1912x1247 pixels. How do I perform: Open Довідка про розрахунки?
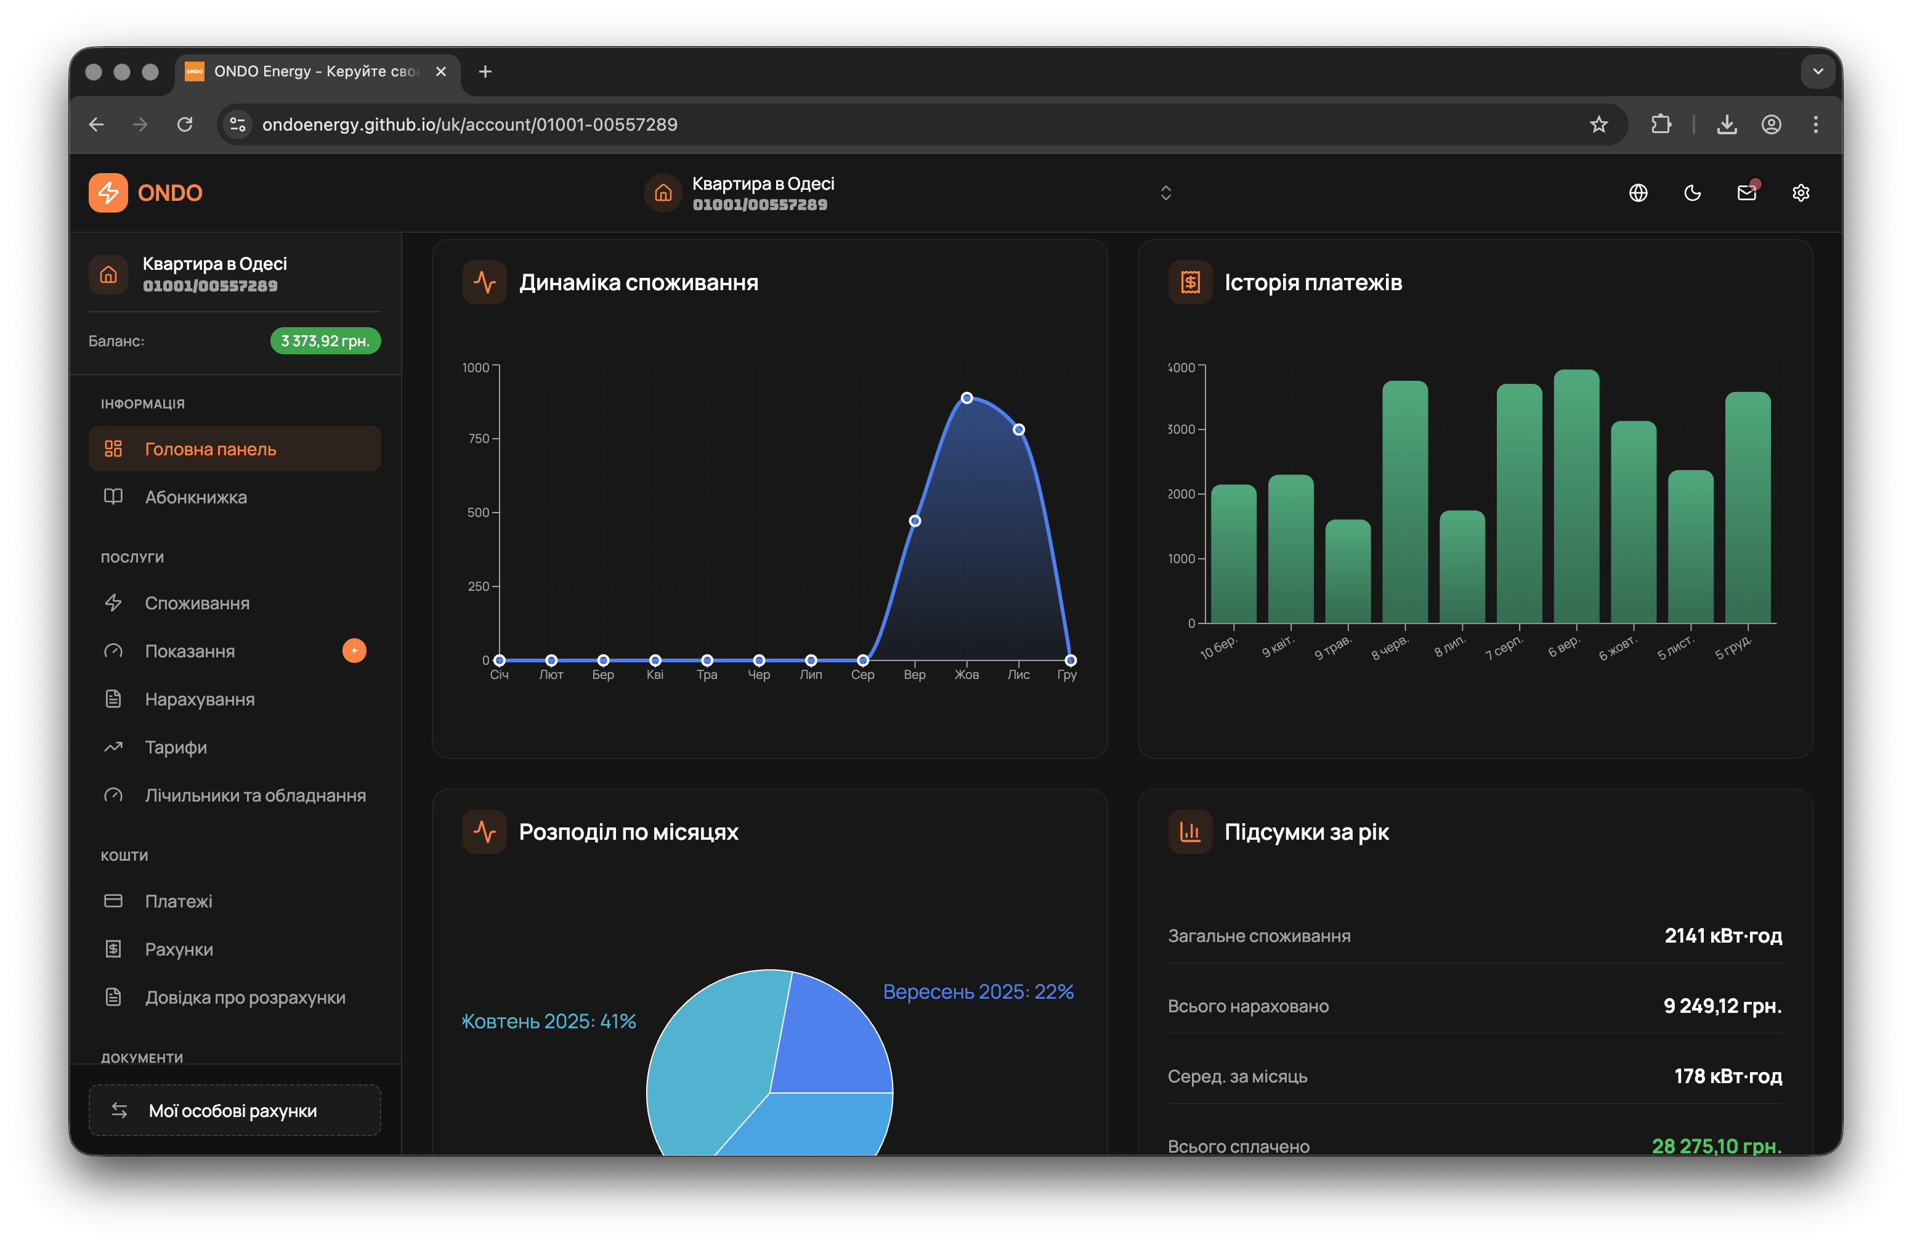pyautogui.click(x=245, y=997)
